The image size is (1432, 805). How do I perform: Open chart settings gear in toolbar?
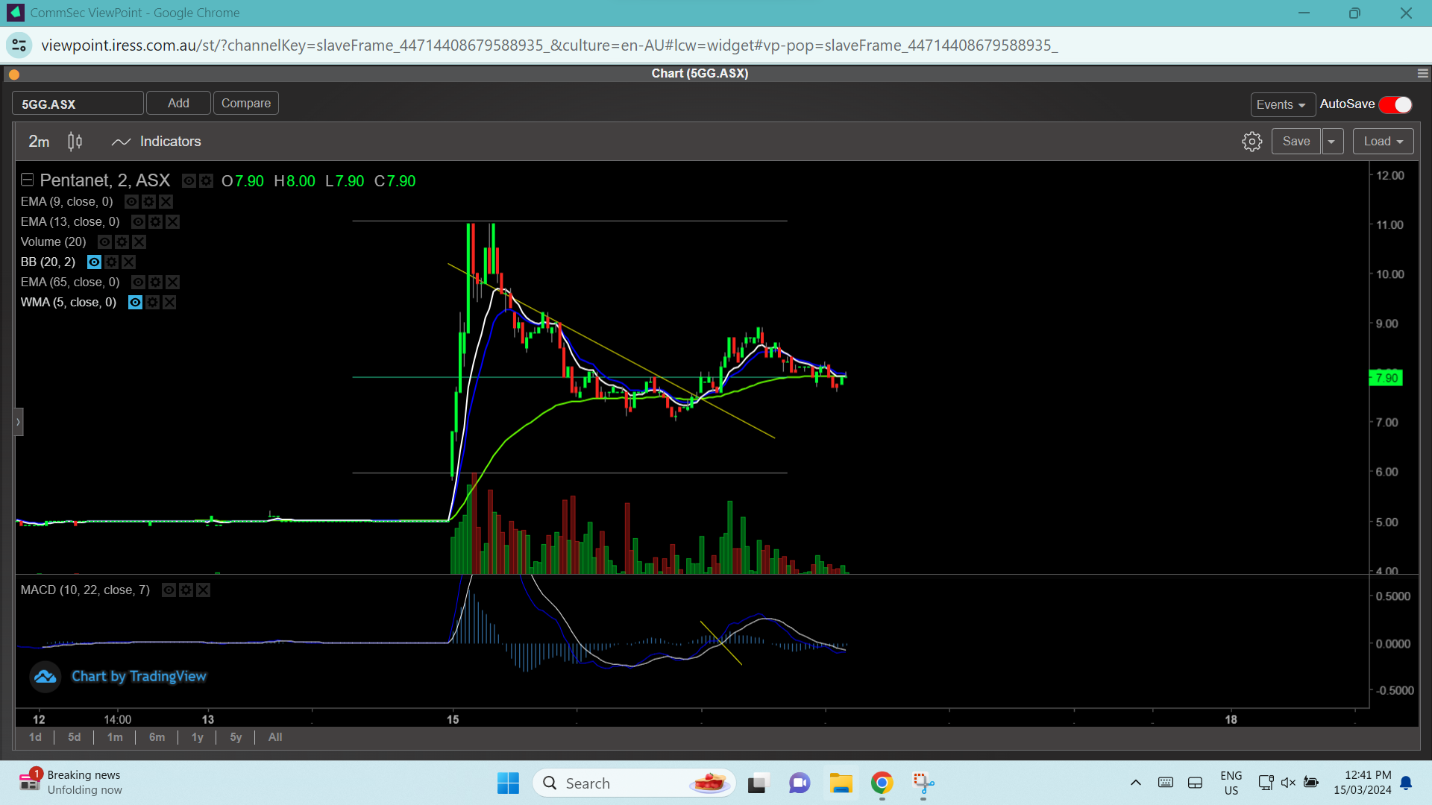click(x=1252, y=142)
